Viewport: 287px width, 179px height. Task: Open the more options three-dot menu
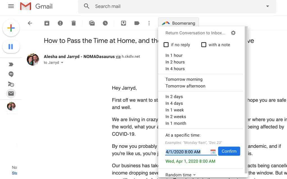149,23
